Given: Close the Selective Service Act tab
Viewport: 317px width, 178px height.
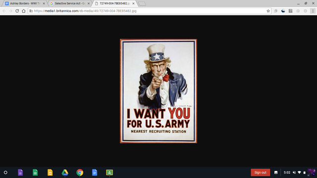Looking at the screenshot, I should [89, 3].
